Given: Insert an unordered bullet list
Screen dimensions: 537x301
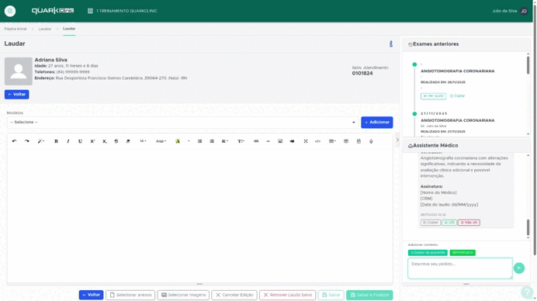Looking at the screenshot, I should pos(199,141).
